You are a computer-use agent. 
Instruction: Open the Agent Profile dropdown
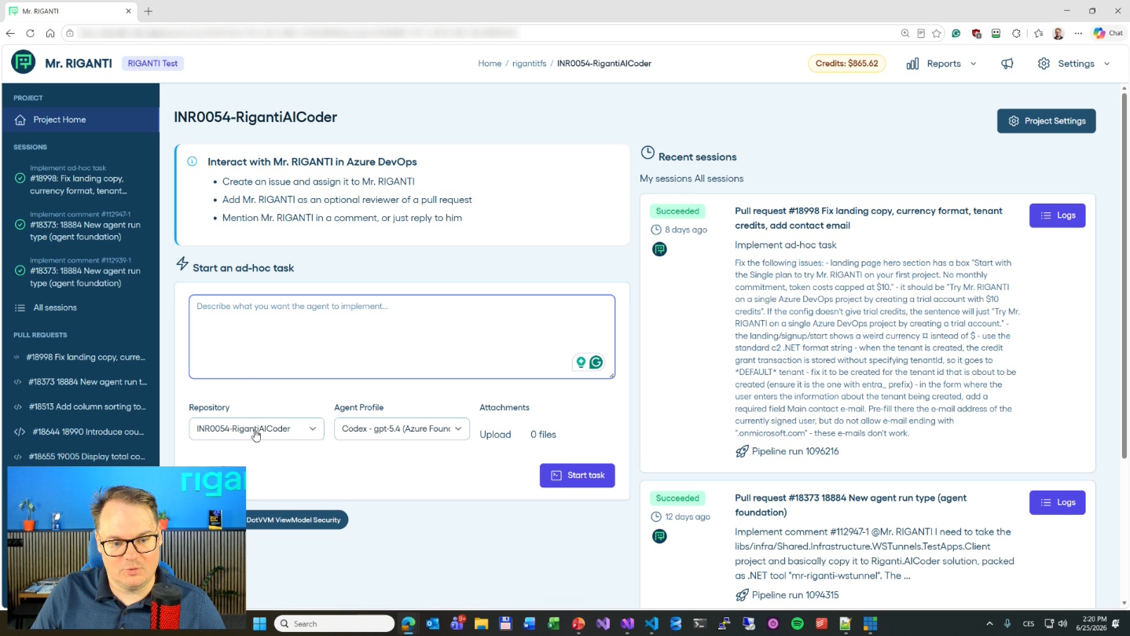pos(402,428)
